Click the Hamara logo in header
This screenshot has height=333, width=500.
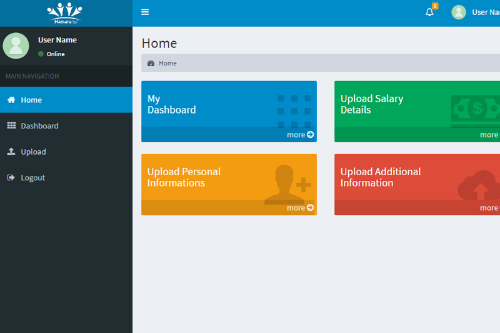point(64,12)
